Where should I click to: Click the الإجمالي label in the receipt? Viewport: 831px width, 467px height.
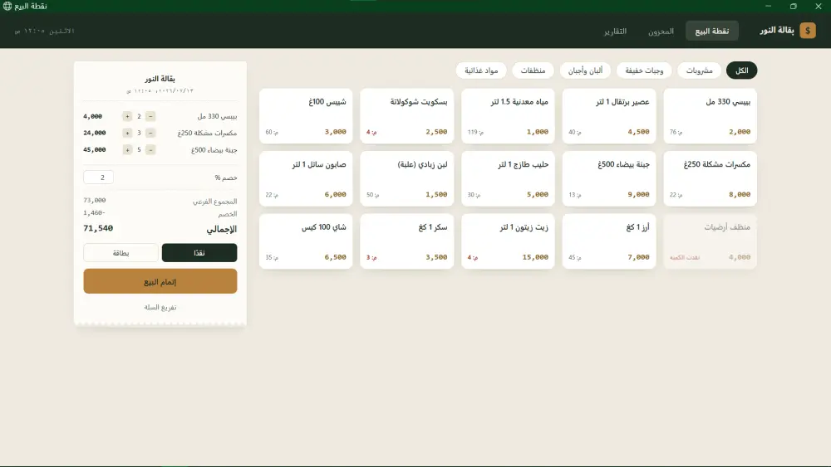coord(222,229)
